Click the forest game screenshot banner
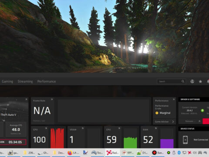209x157 pixels. [x=104, y=36]
